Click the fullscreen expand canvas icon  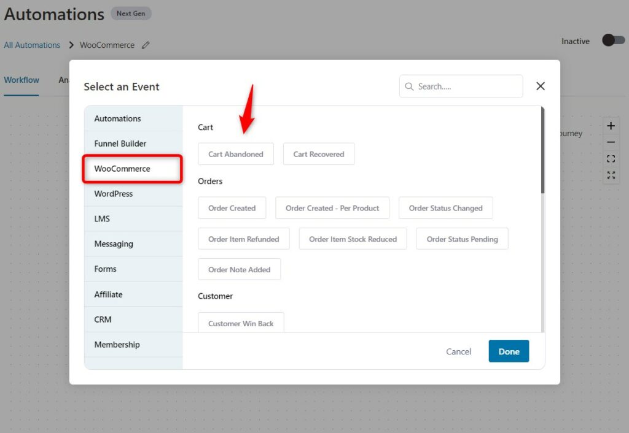(x=611, y=175)
